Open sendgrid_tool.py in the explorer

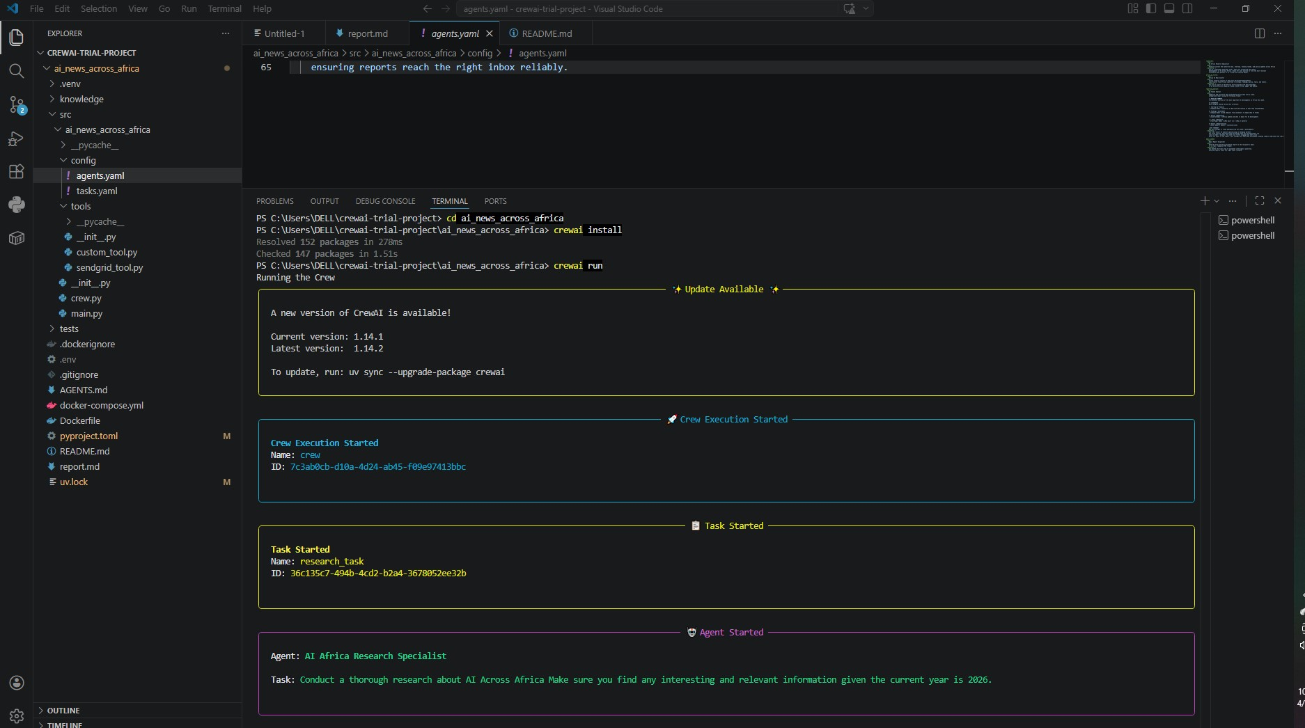tap(110, 267)
